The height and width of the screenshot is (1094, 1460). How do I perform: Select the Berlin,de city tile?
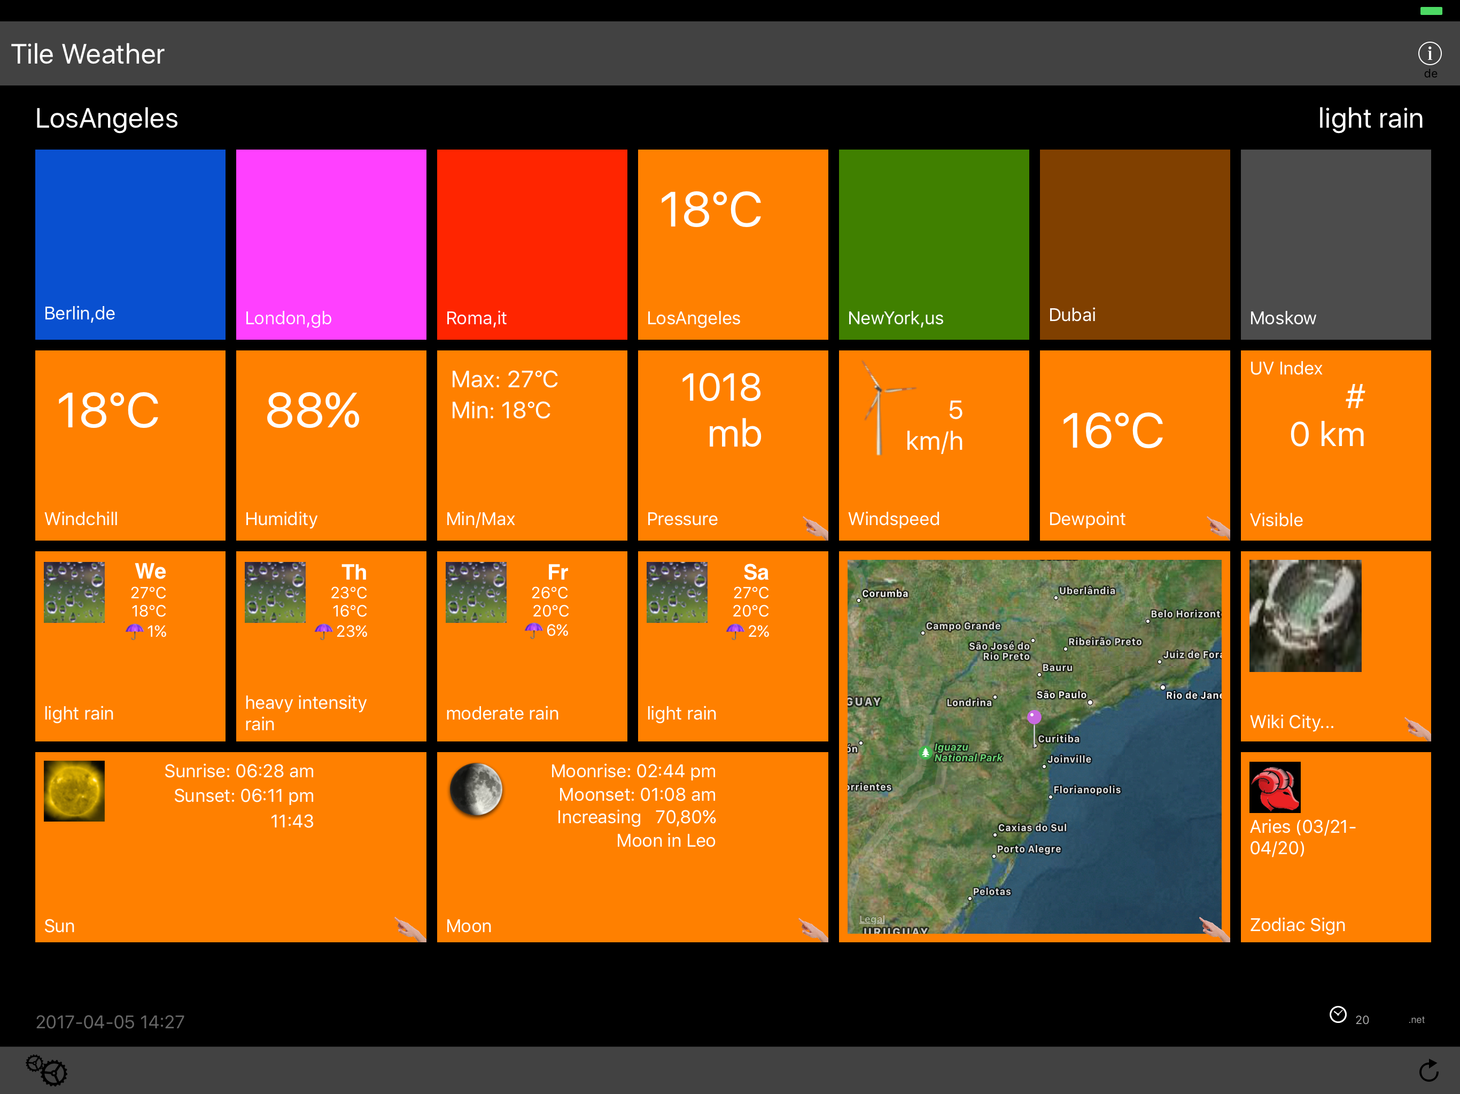130,244
